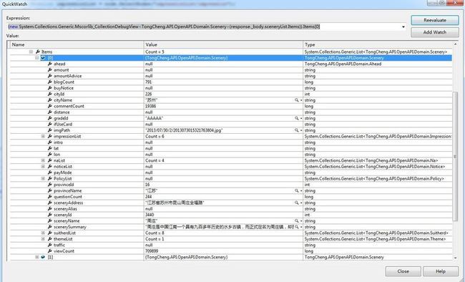Viewport: 465px width, 282px height.
Task: Select the buyNotice row
Action: [x=231, y=88]
